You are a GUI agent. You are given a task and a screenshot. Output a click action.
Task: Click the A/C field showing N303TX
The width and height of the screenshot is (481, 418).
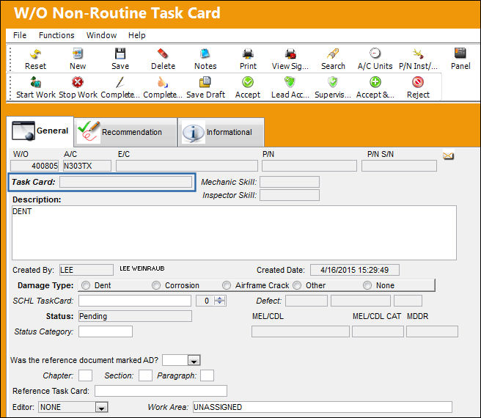(x=87, y=166)
